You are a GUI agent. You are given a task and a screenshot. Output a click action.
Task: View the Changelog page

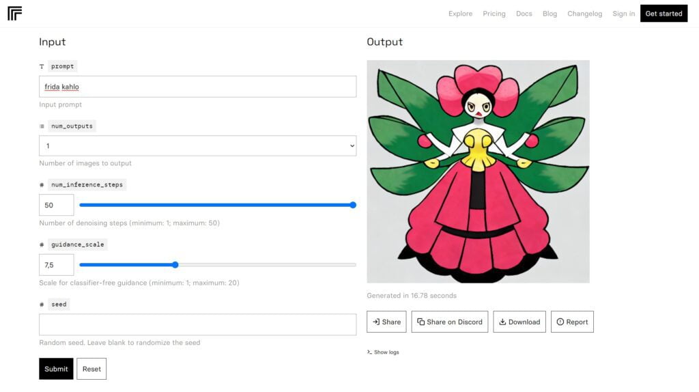click(x=584, y=14)
